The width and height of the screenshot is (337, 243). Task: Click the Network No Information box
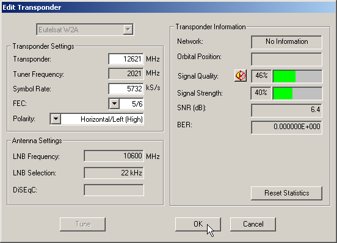tap(286, 42)
